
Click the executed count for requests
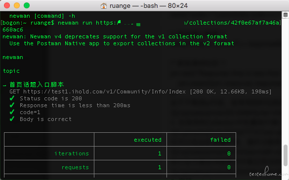160,167
